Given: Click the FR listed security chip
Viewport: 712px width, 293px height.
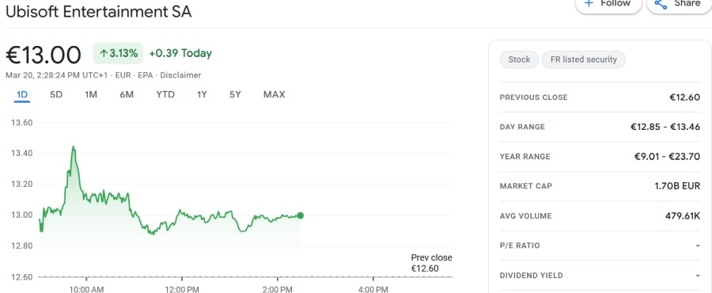Looking at the screenshot, I should tap(584, 59).
